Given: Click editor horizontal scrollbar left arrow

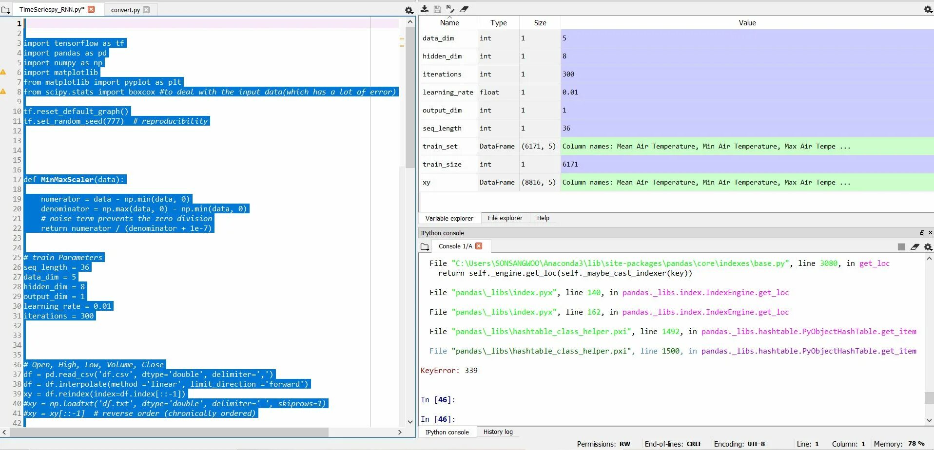Looking at the screenshot, I should [4, 432].
